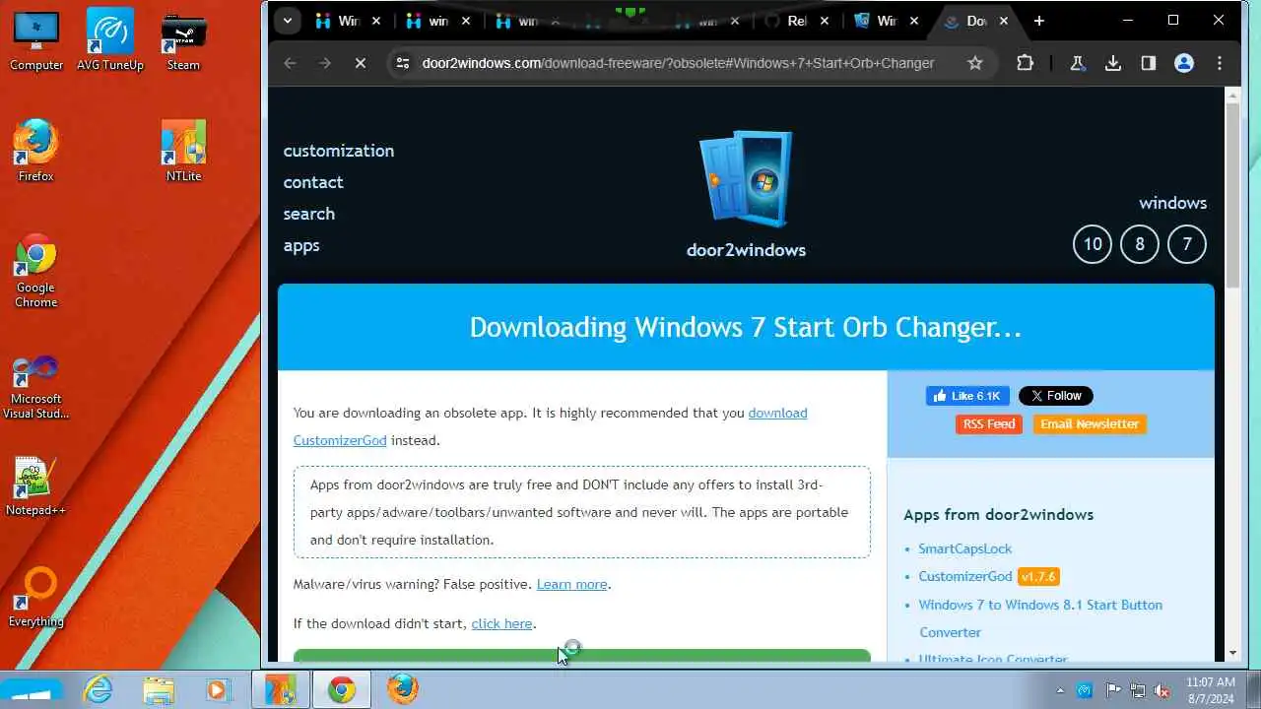
Task: Launch the Notepad++ desktop shortcut
Action: pos(36,485)
